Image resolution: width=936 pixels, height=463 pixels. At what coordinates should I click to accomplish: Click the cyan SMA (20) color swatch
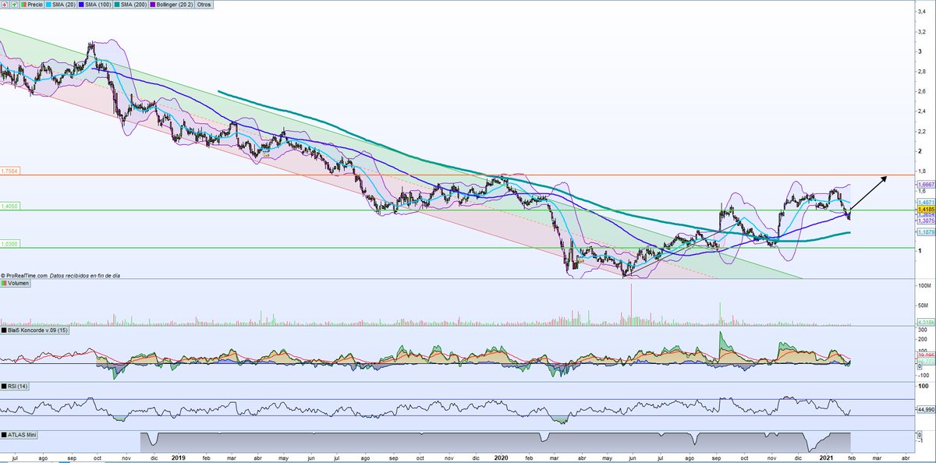tap(50, 4)
